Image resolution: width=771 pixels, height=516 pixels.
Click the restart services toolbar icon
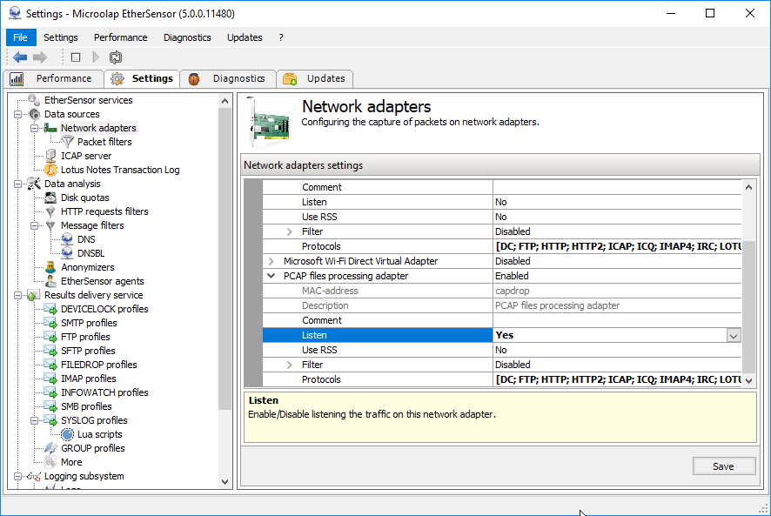(116, 57)
